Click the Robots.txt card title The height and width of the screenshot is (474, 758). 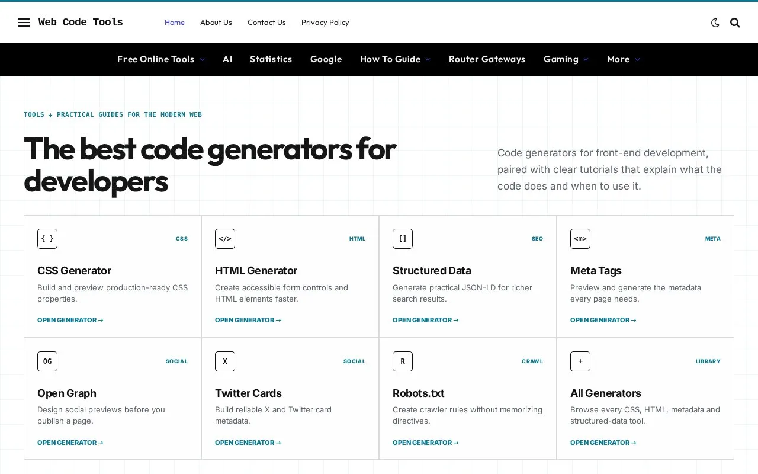(x=418, y=393)
